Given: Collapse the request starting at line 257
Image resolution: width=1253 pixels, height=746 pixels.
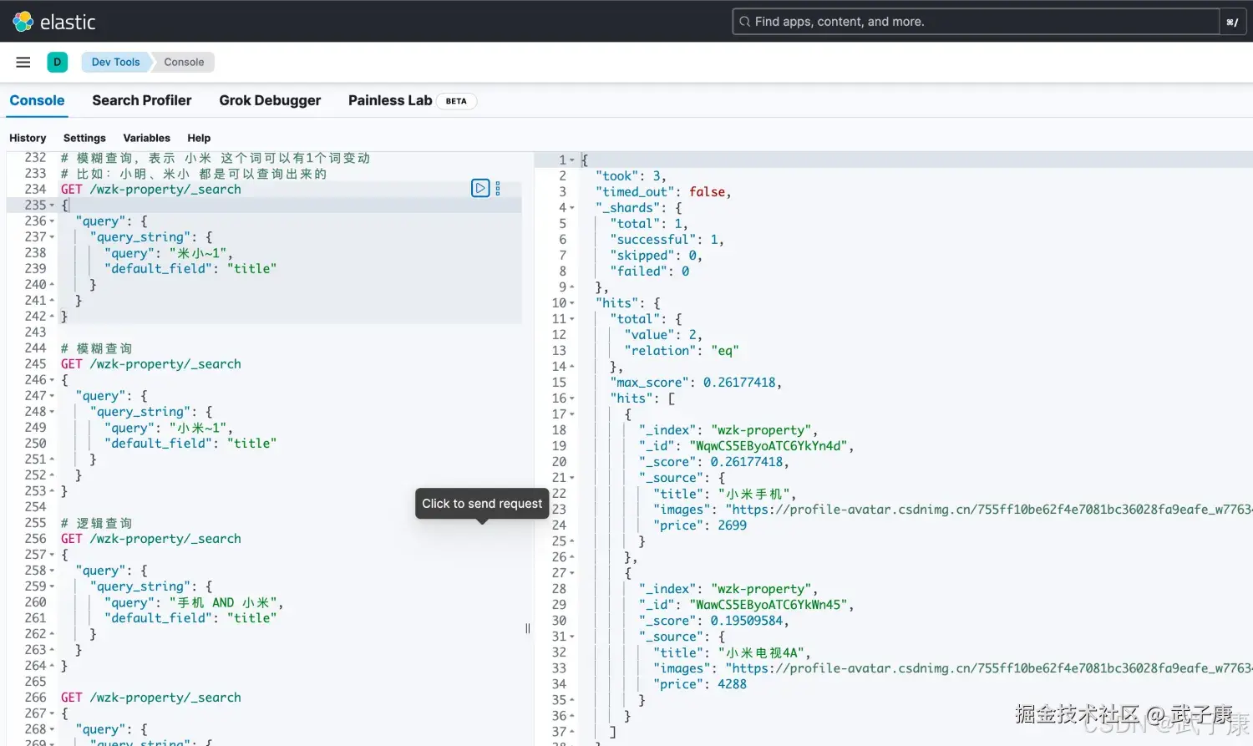Looking at the screenshot, I should pos(52,554).
